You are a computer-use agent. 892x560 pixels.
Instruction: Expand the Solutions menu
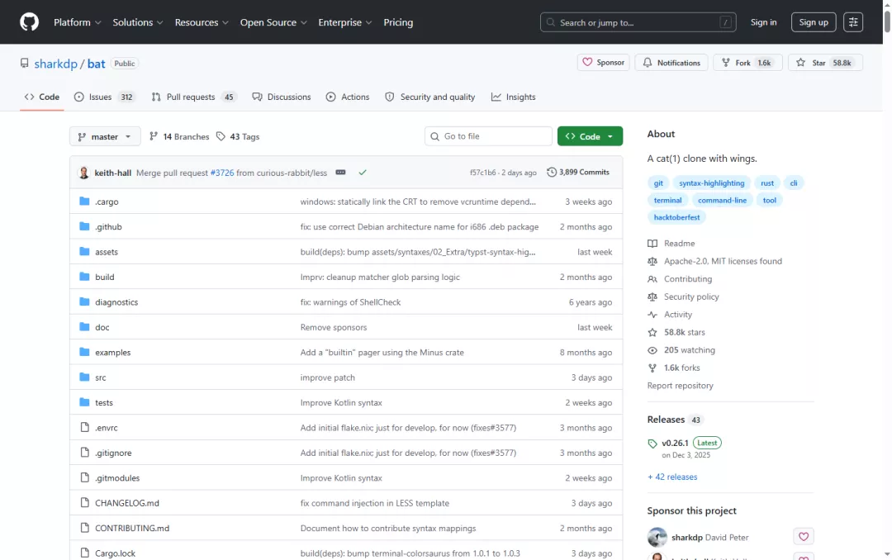tap(138, 22)
